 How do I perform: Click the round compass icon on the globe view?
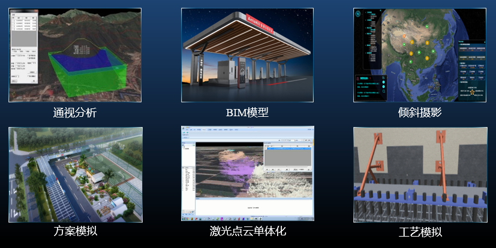pyautogui.click(x=357, y=13)
